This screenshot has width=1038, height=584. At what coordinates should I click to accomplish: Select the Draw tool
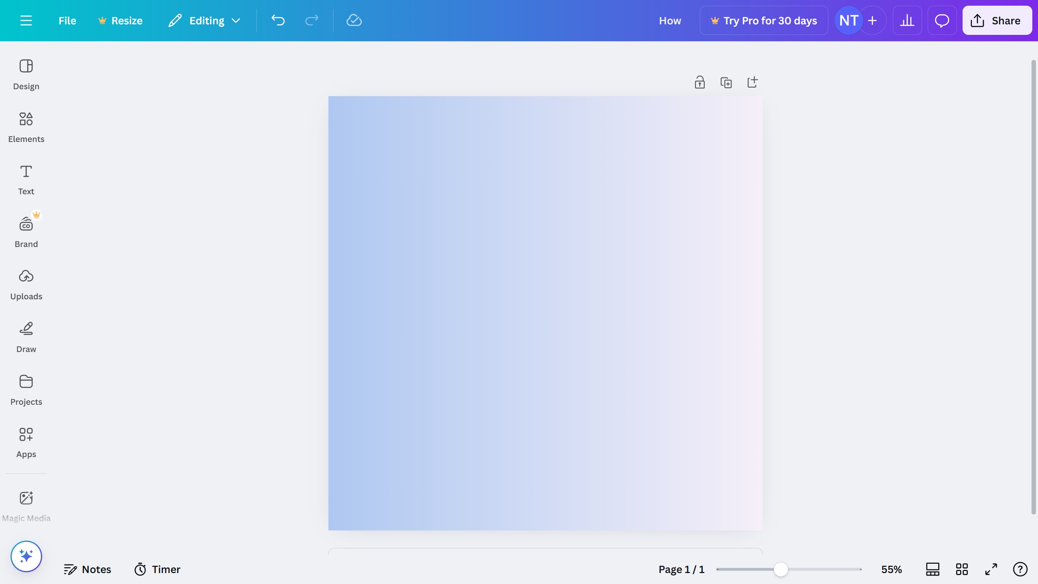tap(26, 337)
